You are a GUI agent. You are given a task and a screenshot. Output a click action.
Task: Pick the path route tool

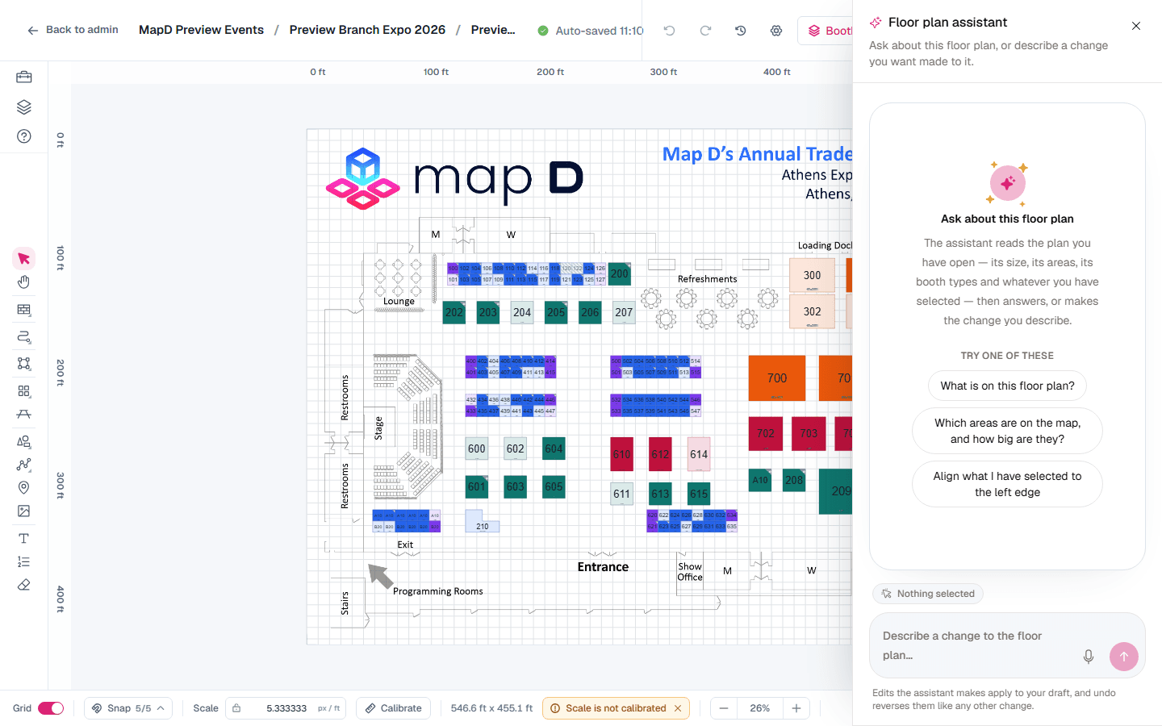point(23,336)
